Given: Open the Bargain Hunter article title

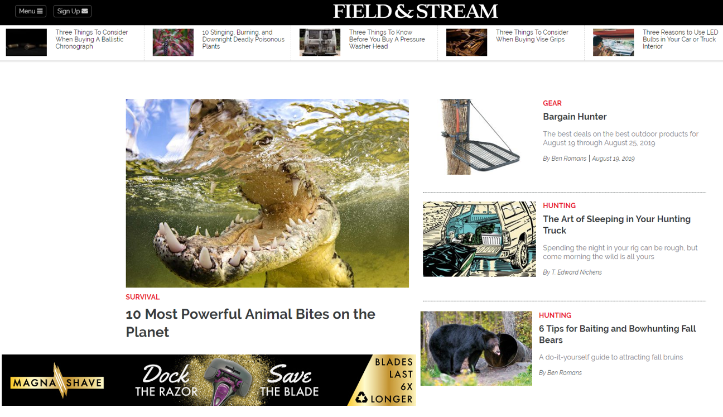Looking at the screenshot, I should [575, 117].
